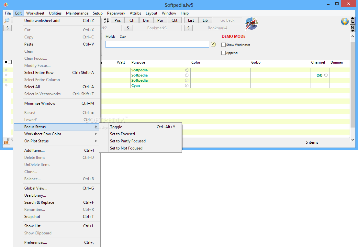Choose Use Library...

click(x=57, y=195)
